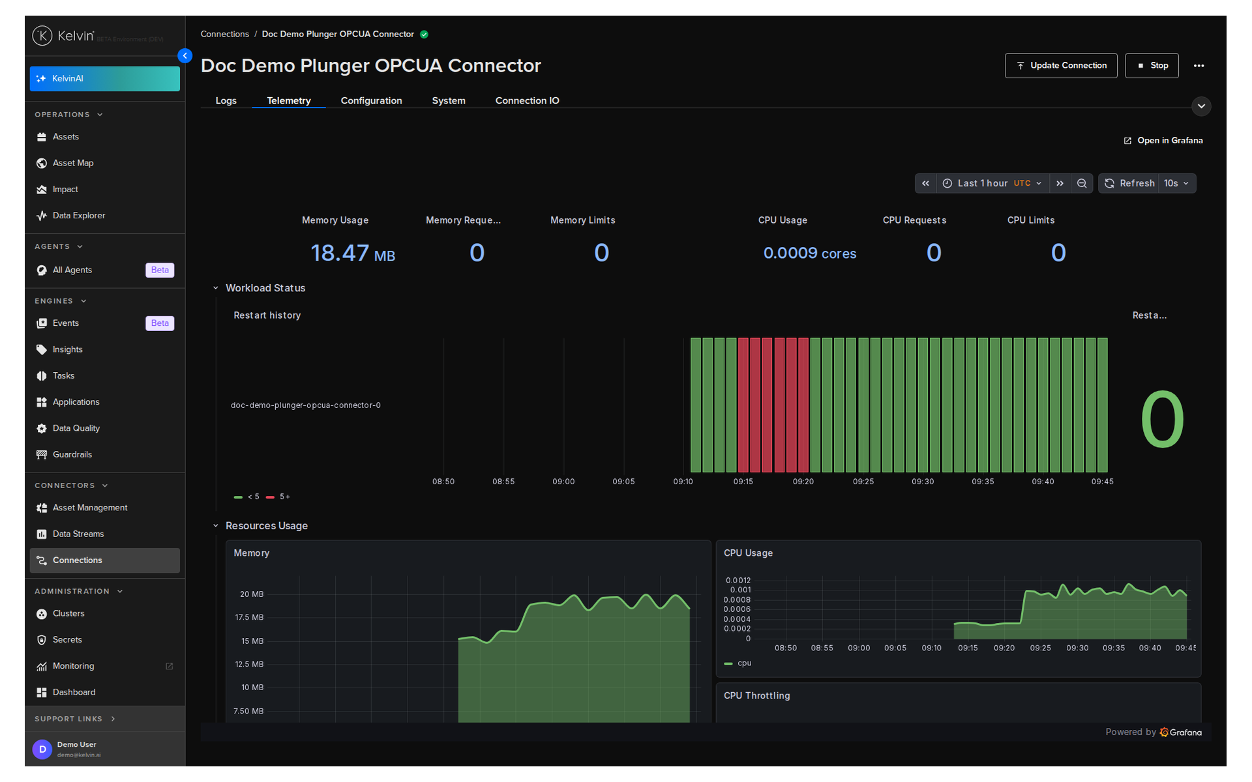The width and height of the screenshot is (1252, 782).
Task: Toggle the '5+' red legend series
Action: [278, 497]
